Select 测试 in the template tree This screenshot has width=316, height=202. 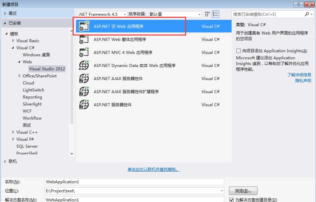(27, 125)
